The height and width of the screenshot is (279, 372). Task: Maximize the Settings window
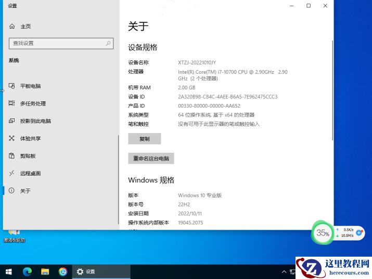[x=309, y=6]
